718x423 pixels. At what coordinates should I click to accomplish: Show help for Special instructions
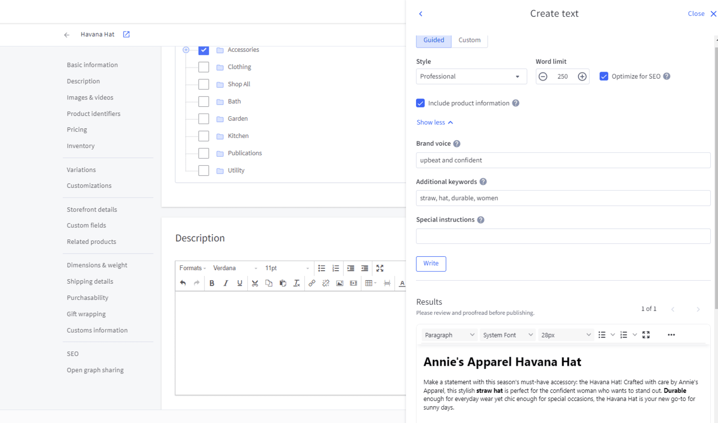[x=480, y=220]
